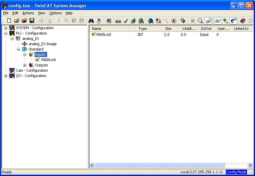This screenshot has width=255, height=176.
Task: Create a new configuration with the blank page icon
Action: point(9,21)
